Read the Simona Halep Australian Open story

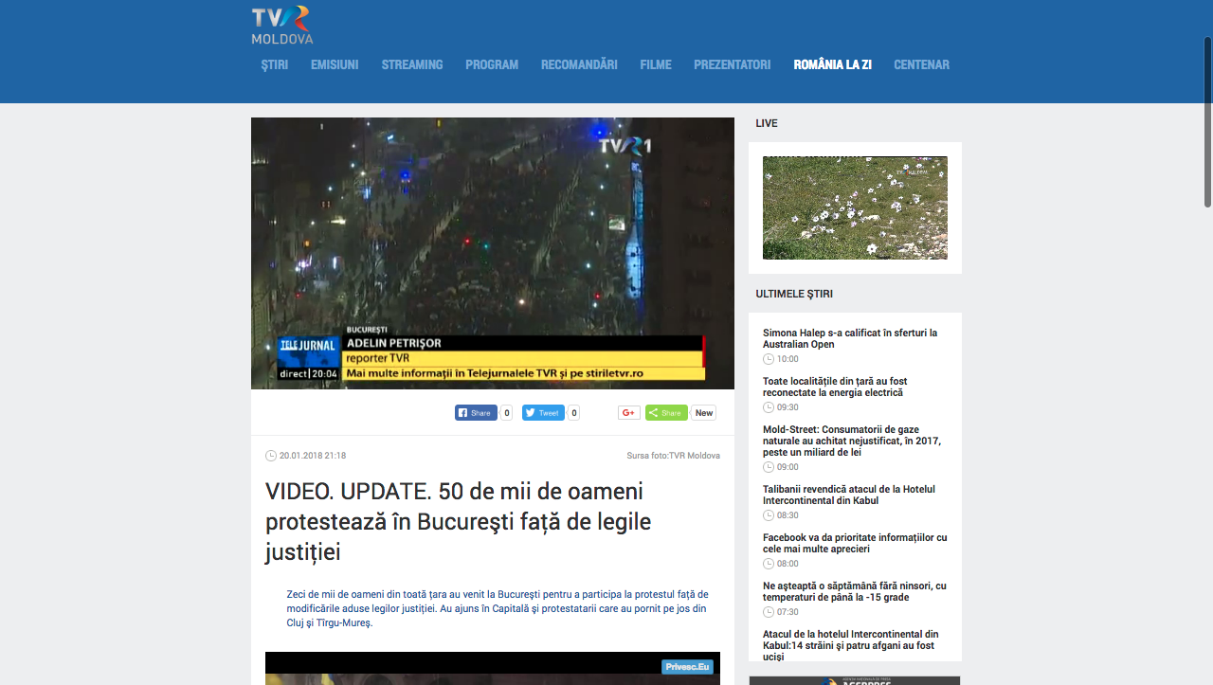pyautogui.click(x=850, y=338)
